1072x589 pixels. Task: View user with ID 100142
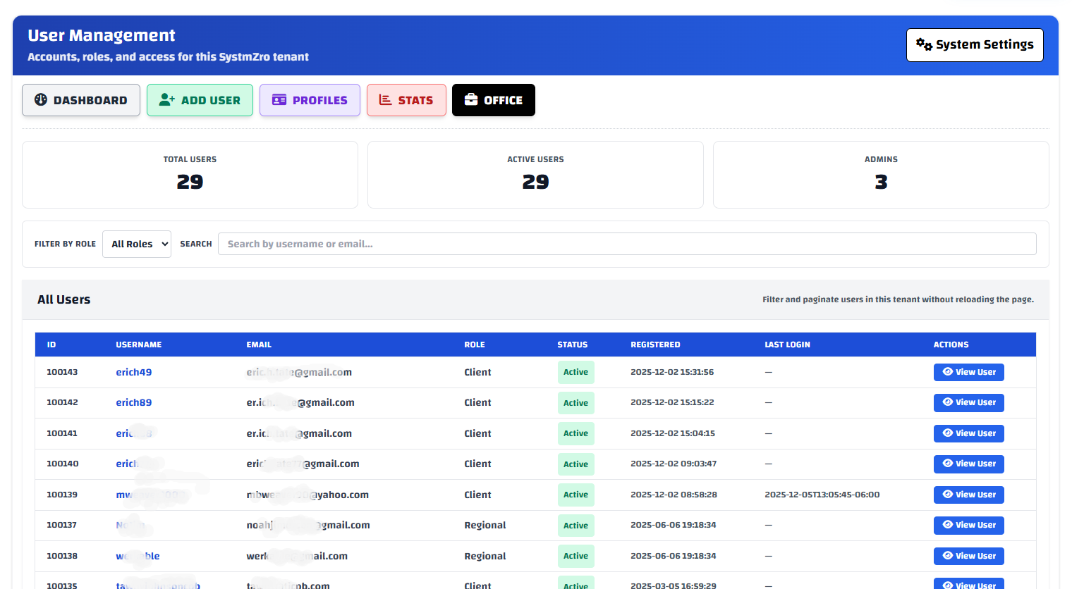coord(968,403)
